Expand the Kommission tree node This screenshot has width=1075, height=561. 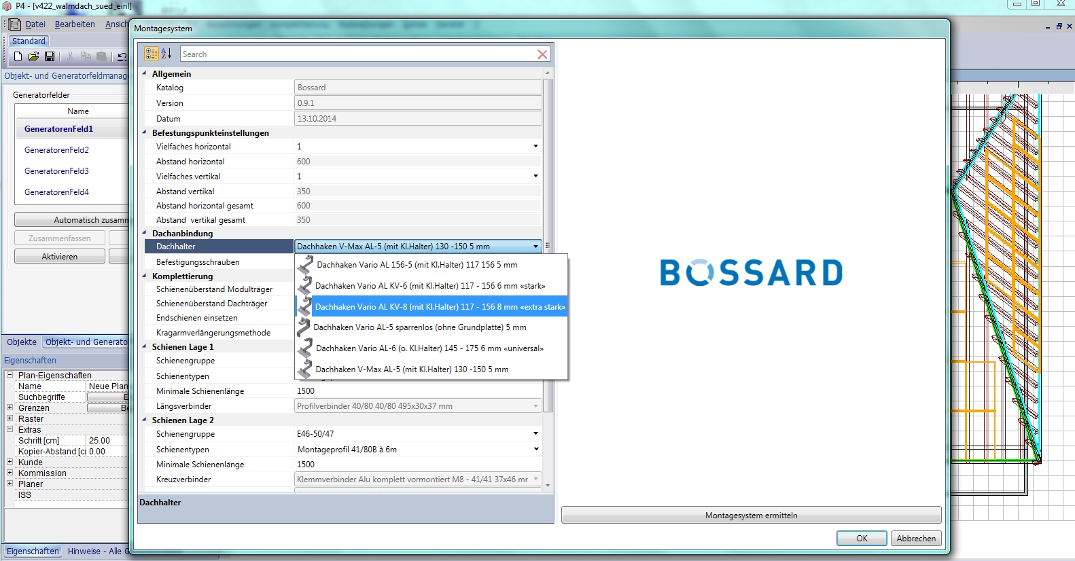pos(10,473)
